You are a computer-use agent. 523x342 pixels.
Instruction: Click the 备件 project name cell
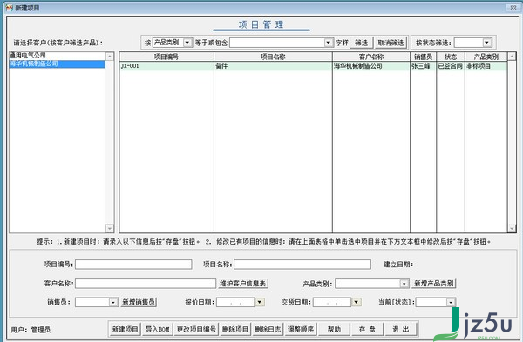[x=273, y=66]
